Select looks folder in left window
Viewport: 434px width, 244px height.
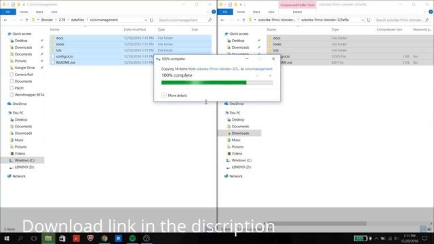point(130,44)
